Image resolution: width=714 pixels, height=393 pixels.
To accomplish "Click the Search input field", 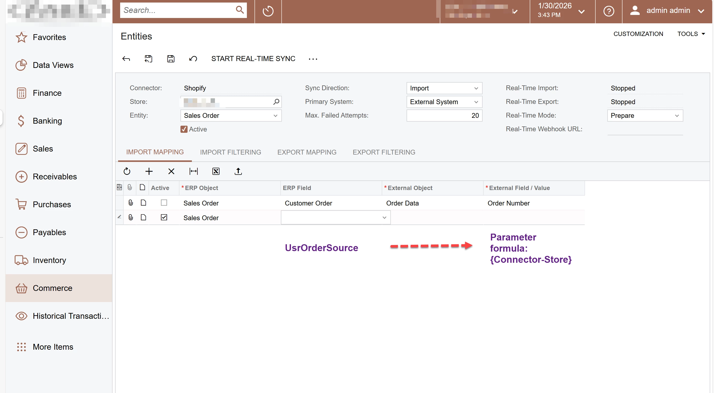I will tap(177, 10).
